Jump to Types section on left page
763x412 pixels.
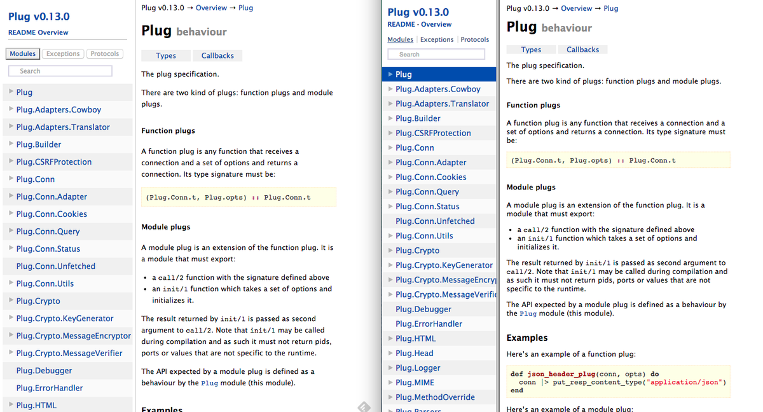[166, 56]
